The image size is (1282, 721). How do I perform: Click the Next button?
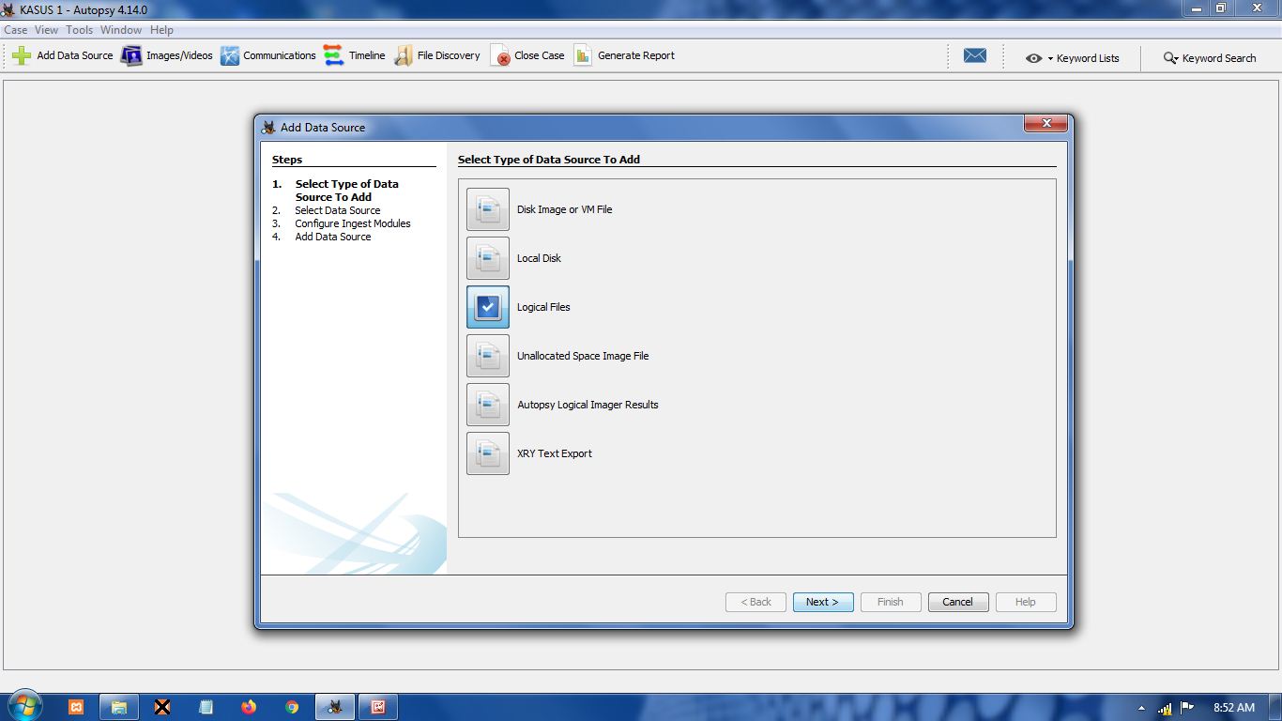tap(822, 602)
